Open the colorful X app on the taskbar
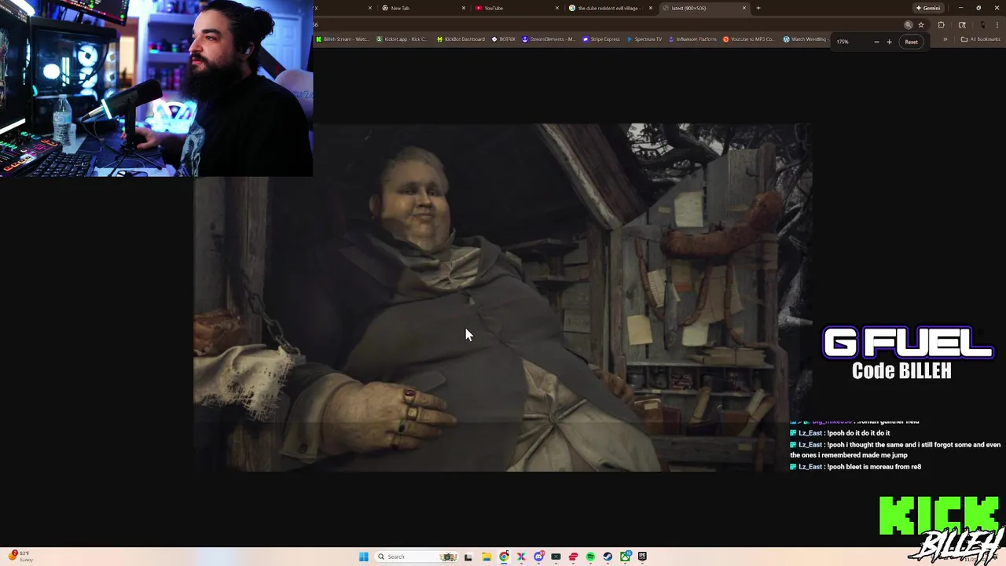This screenshot has height=566, width=1006. 521,557
